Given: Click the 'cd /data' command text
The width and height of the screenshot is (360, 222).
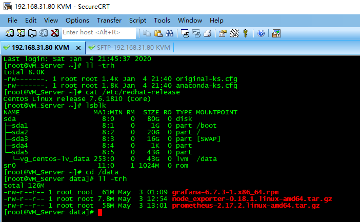Looking at the screenshot, I should tap(102, 172).
